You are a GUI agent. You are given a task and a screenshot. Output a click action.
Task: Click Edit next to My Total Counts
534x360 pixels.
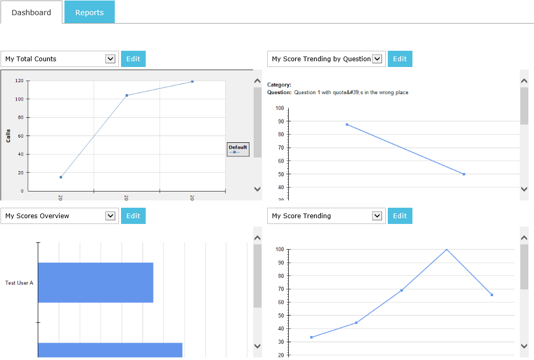point(133,59)
